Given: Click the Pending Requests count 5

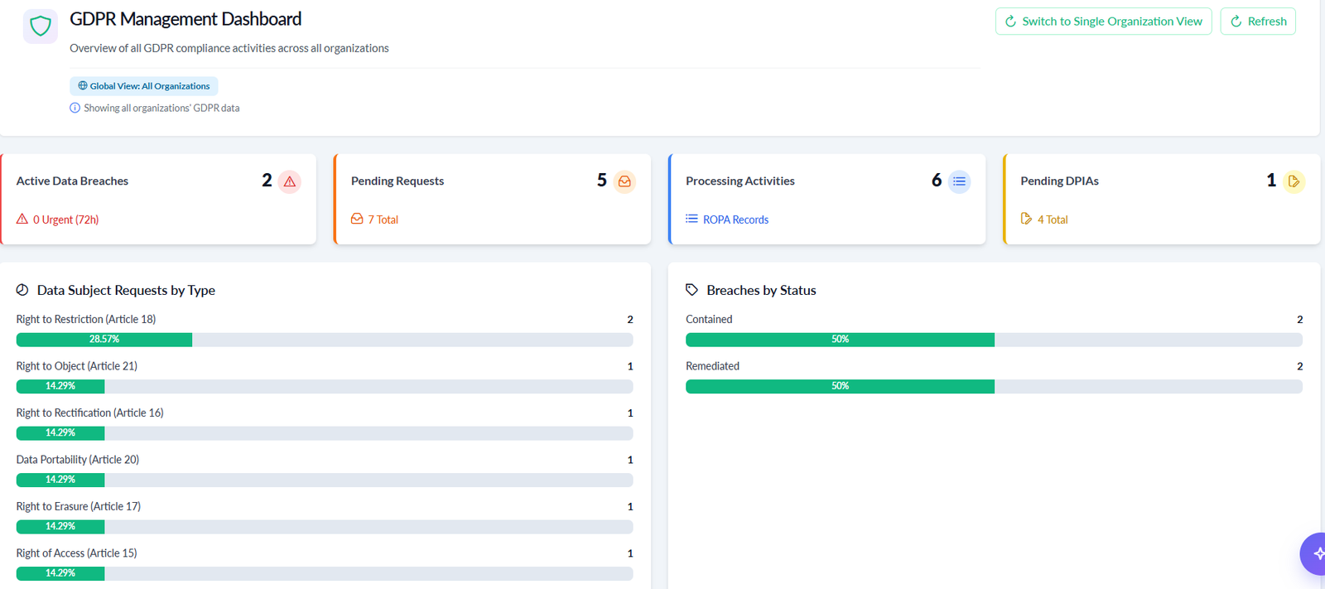Looking at the screenshot, I should click(602, 181).
